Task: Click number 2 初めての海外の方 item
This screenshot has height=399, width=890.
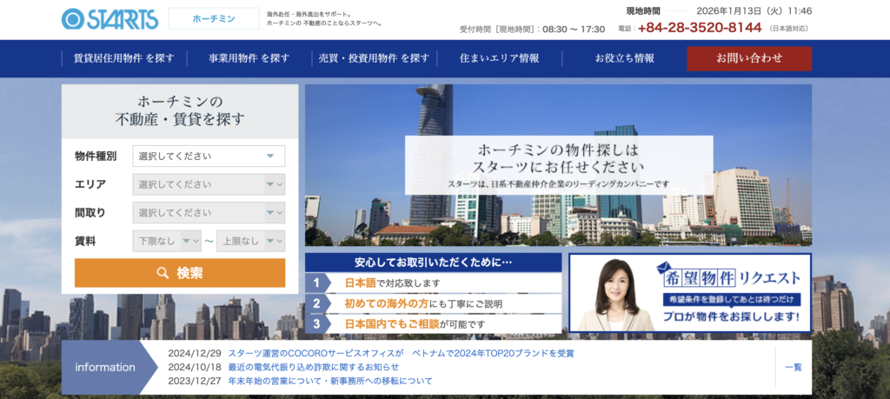Action: pyautogui.click(x=433, y=303)
